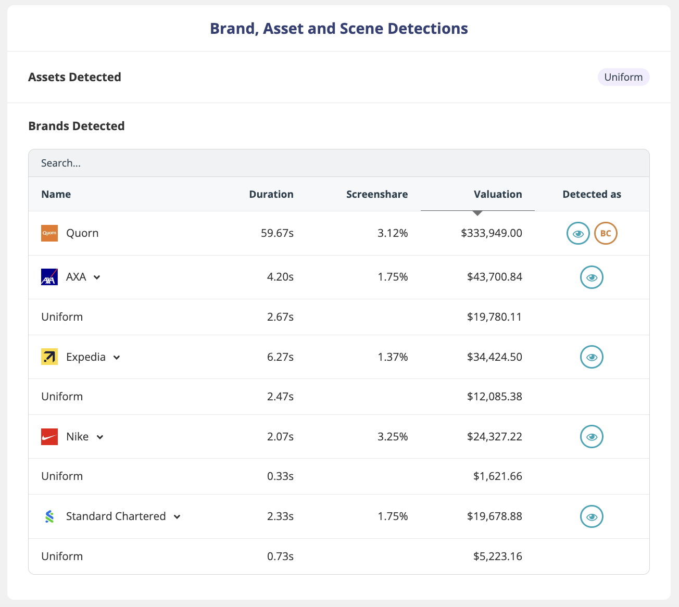Click the Standard Chartered logo icon
The width and height of the screenshot is (679, 607).
[49, 516]
